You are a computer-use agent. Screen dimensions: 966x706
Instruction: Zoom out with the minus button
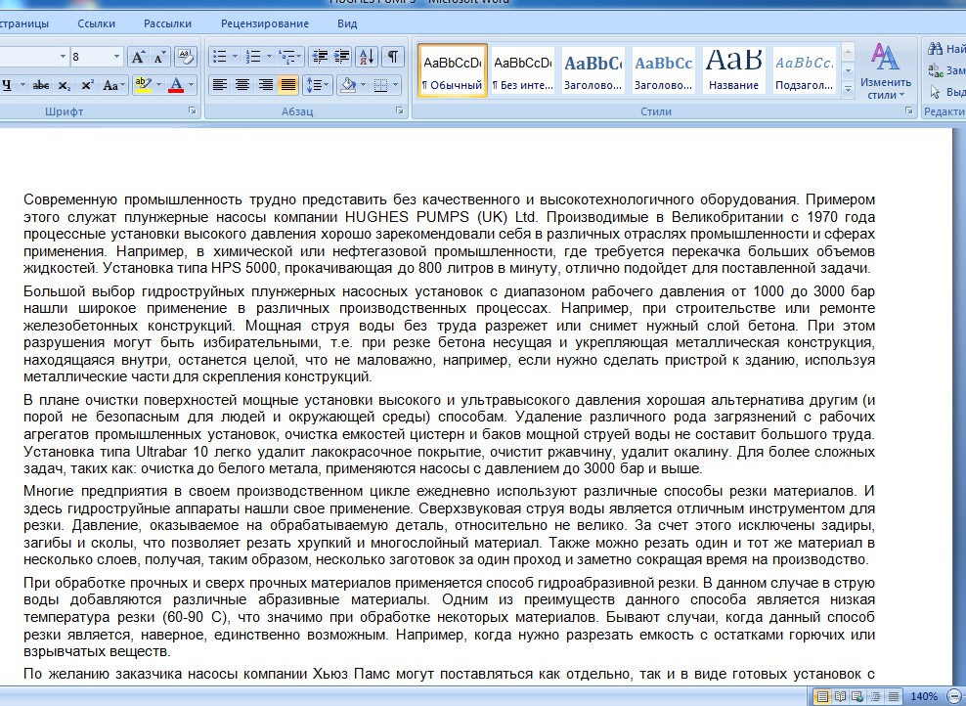click(954, 697)
